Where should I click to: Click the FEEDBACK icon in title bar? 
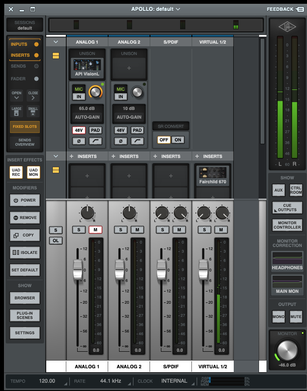point(300,9)
